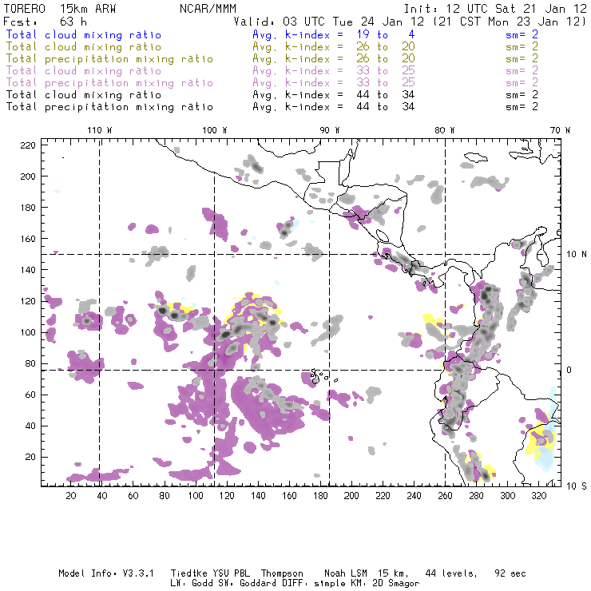
Task: Select the 'Fcst: 63 h' forecast hour text
Action: point(46,22)
